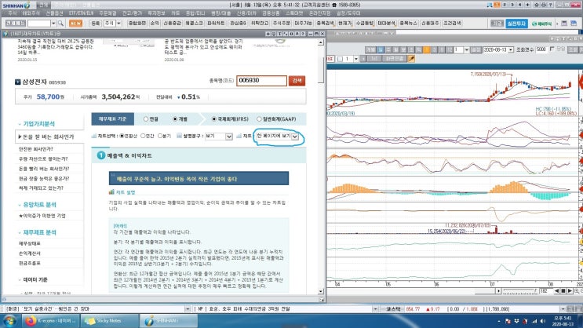Click the blue 실전투자 button
This screenshot has height=328, width=583.
(x=516, y=24)
